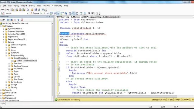This screenshot has height=109, width=194.
Task: Collapse the Stored Procedures folder
Action: [x=9, y=58]
